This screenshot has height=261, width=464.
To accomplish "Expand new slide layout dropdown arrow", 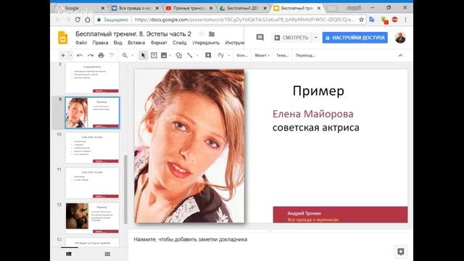I will [x=70, y=55].
